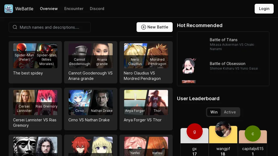Switch leaderboard to Active view
This screenshot has height=156, width=278.
[230, 112]
